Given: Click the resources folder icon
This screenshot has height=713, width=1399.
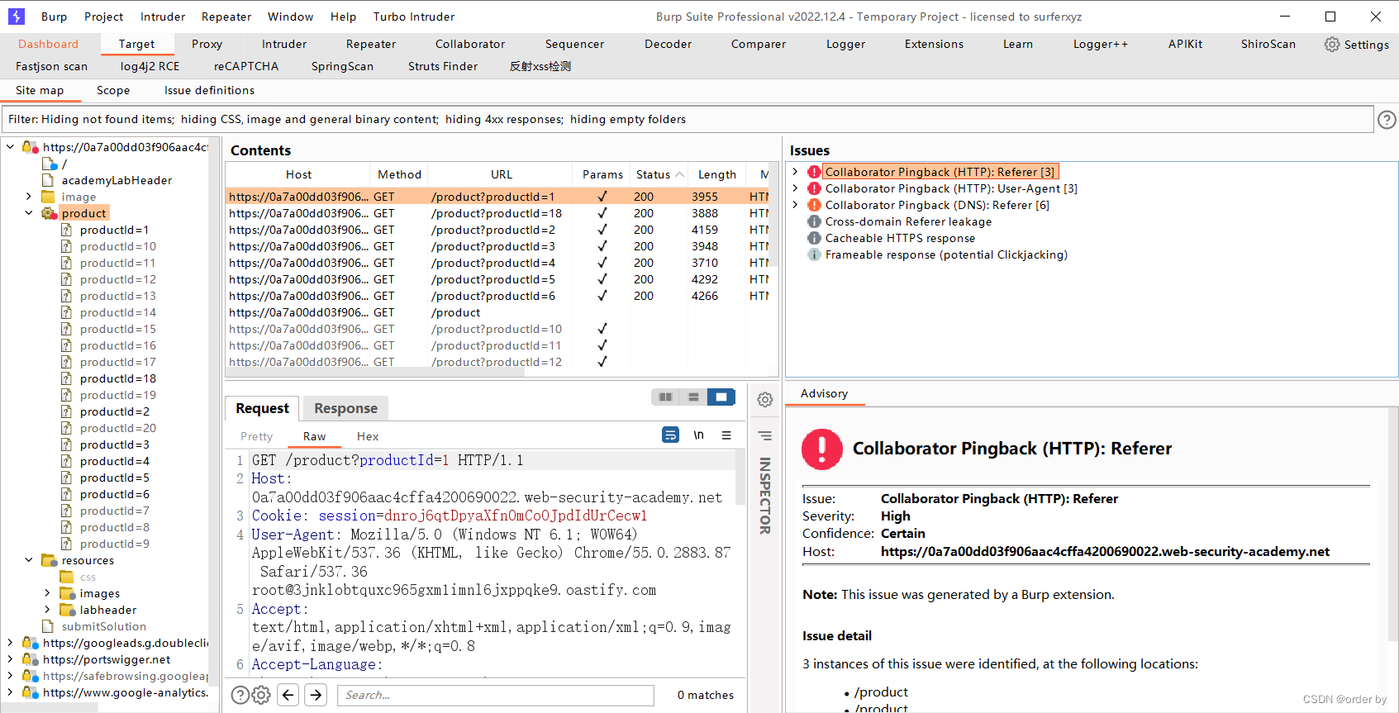Looking at the screenshot, I should [x=49, y=560].
